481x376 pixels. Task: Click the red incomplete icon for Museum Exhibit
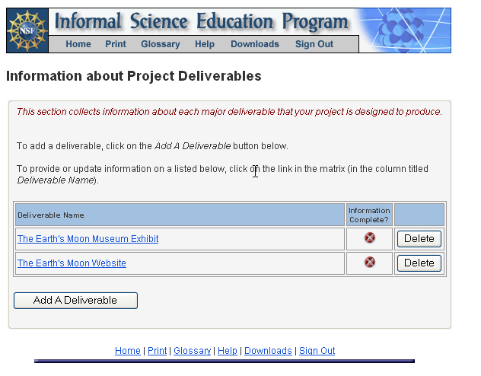point(369,238)
